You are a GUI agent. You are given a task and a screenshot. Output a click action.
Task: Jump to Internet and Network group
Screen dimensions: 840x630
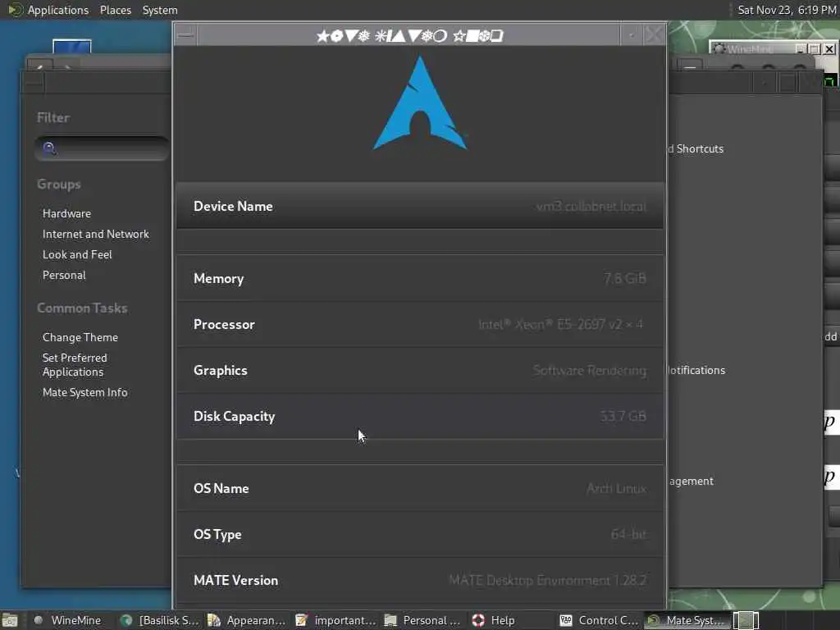point(95,234)
